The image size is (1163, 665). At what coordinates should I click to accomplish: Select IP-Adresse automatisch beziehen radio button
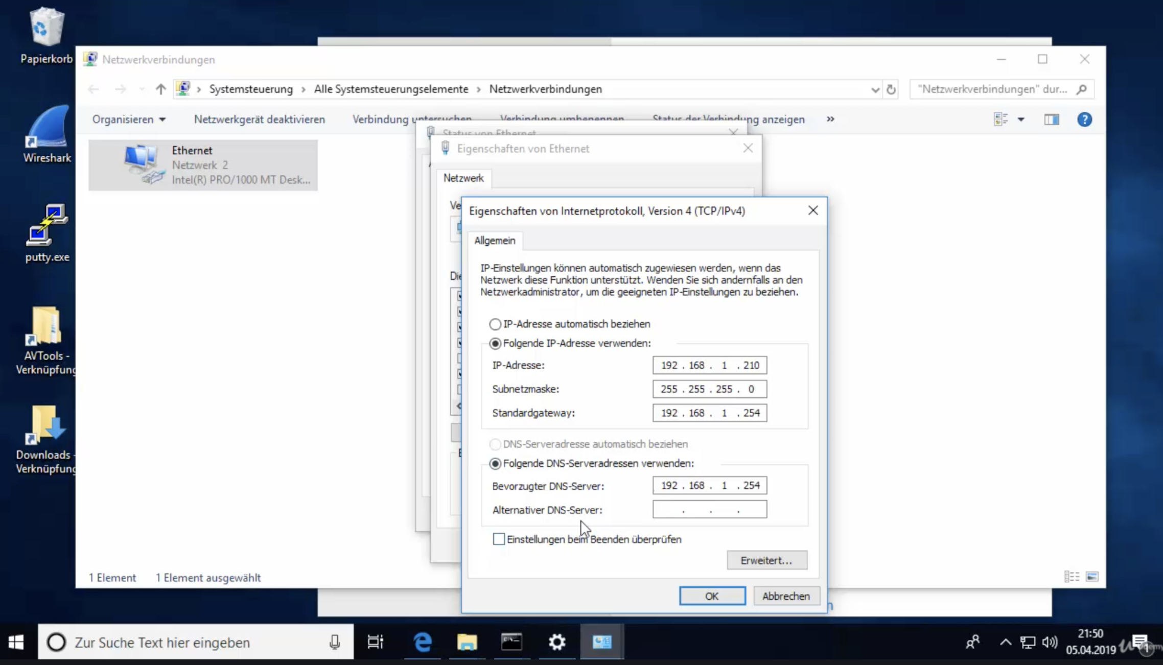(x=495, y=324)
